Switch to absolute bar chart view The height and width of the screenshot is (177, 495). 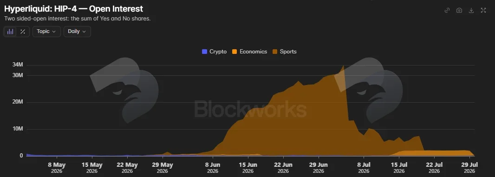[x=10, y=32]
